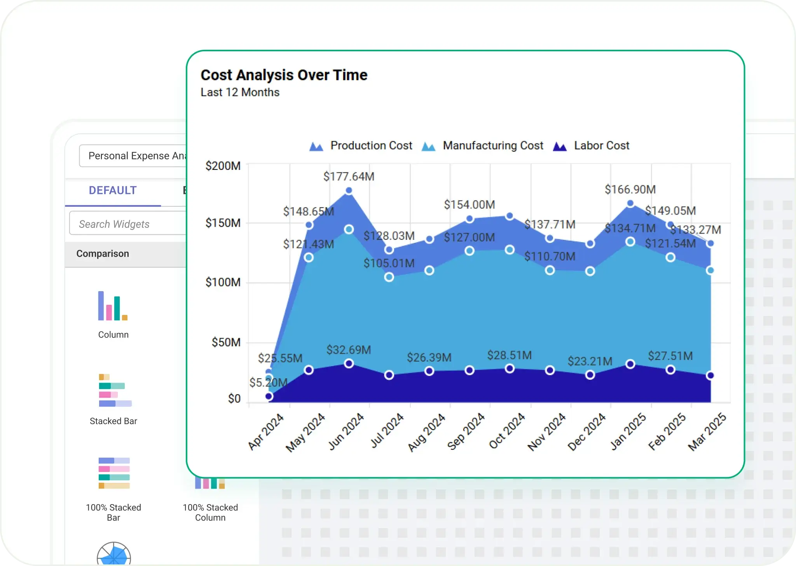The height and width of the screenshot is (566, 796).
Task: Click the Last 12 Months subtitle
Action: tap(240, 92)
